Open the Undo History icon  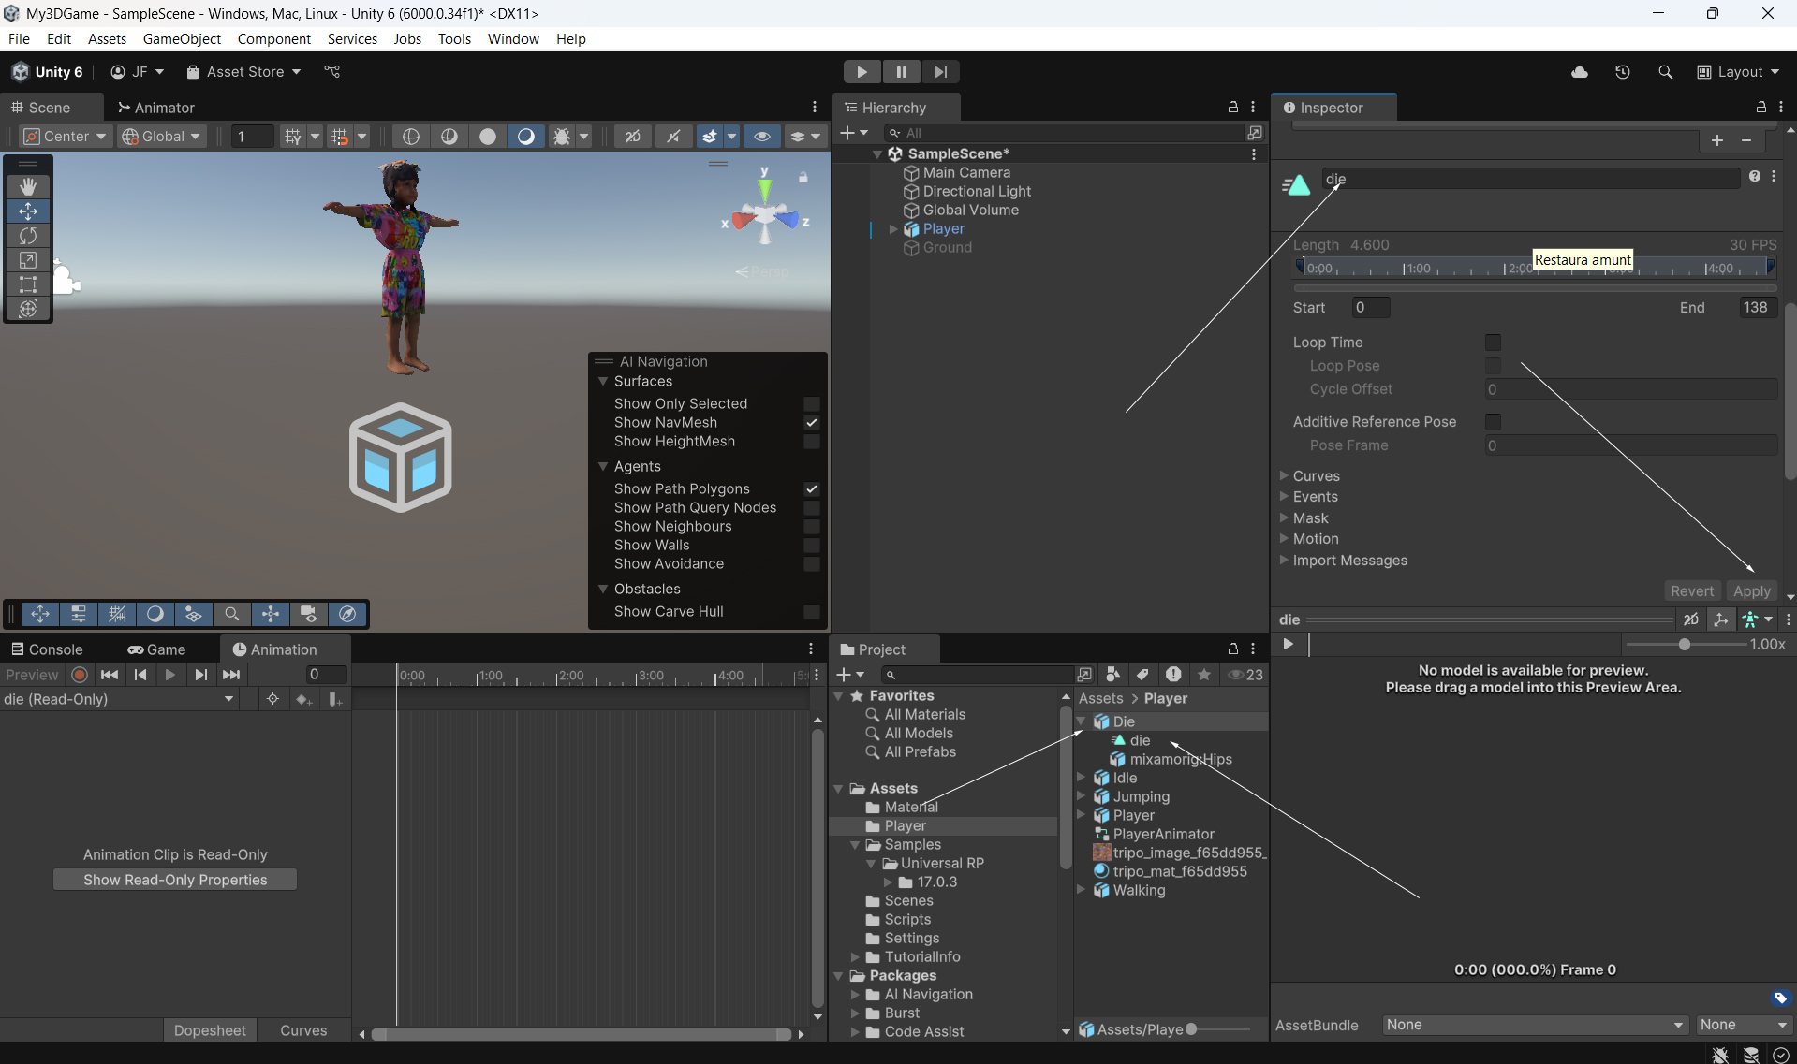pos(1622,72)
